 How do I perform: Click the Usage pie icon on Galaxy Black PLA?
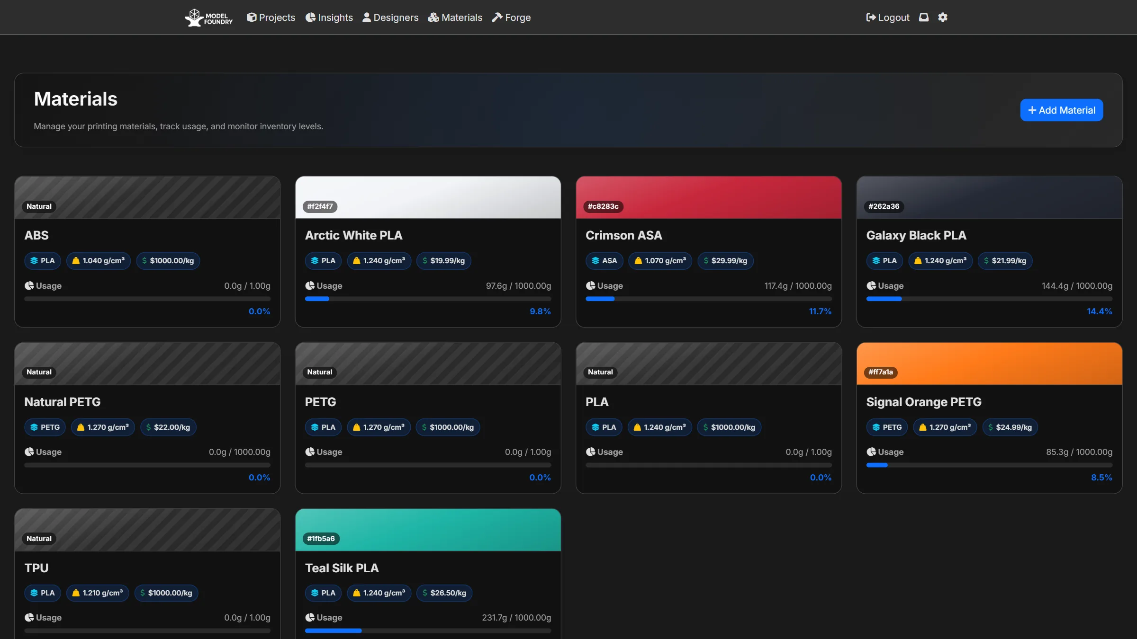tap(871, 286)
